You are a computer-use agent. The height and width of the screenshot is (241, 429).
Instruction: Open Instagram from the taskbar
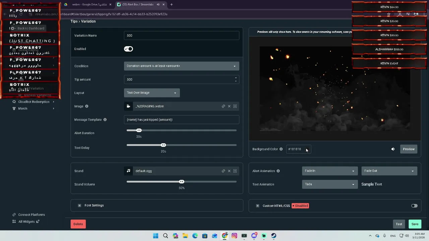click(x=234, y=236)
